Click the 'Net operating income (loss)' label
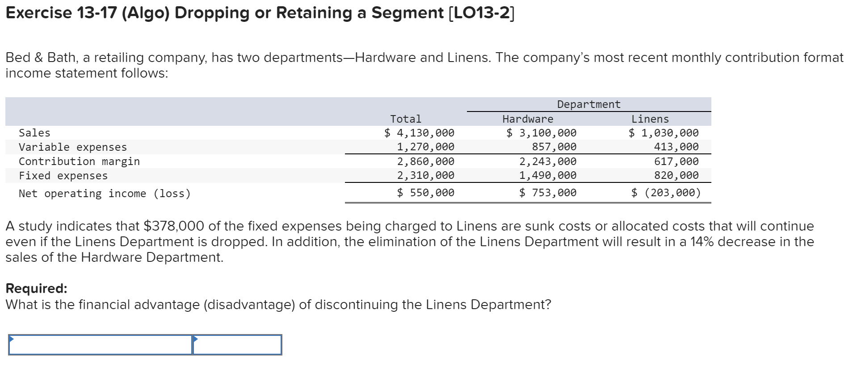The height and width of the screenshot is (372, 849). tap(105, 194)
